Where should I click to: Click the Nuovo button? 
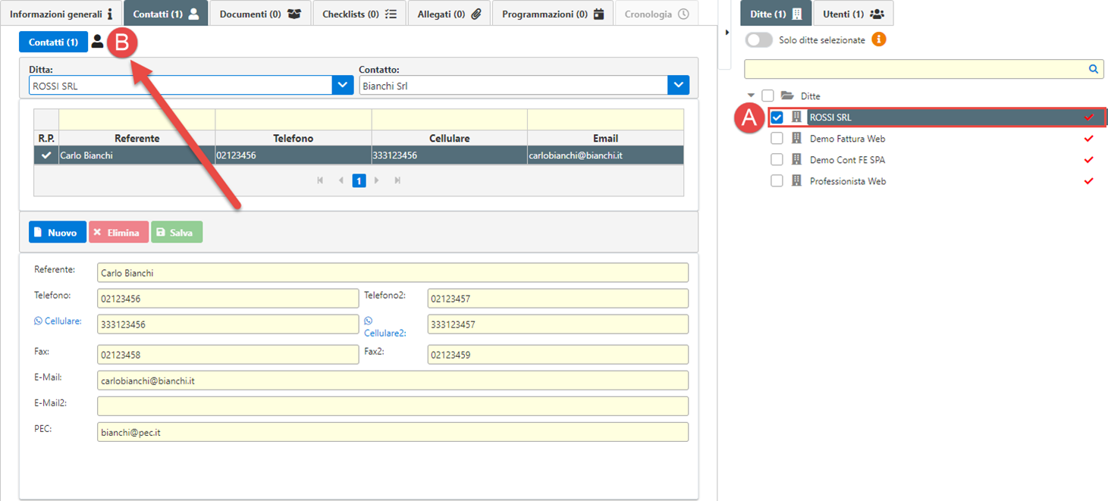tap(58, 232)
